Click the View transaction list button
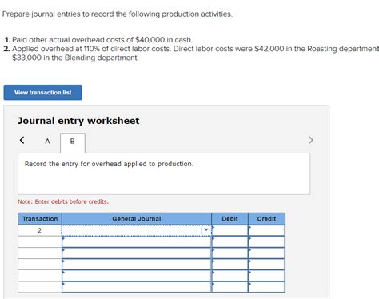This screenshot has height=299, width=379. [42, 93]
